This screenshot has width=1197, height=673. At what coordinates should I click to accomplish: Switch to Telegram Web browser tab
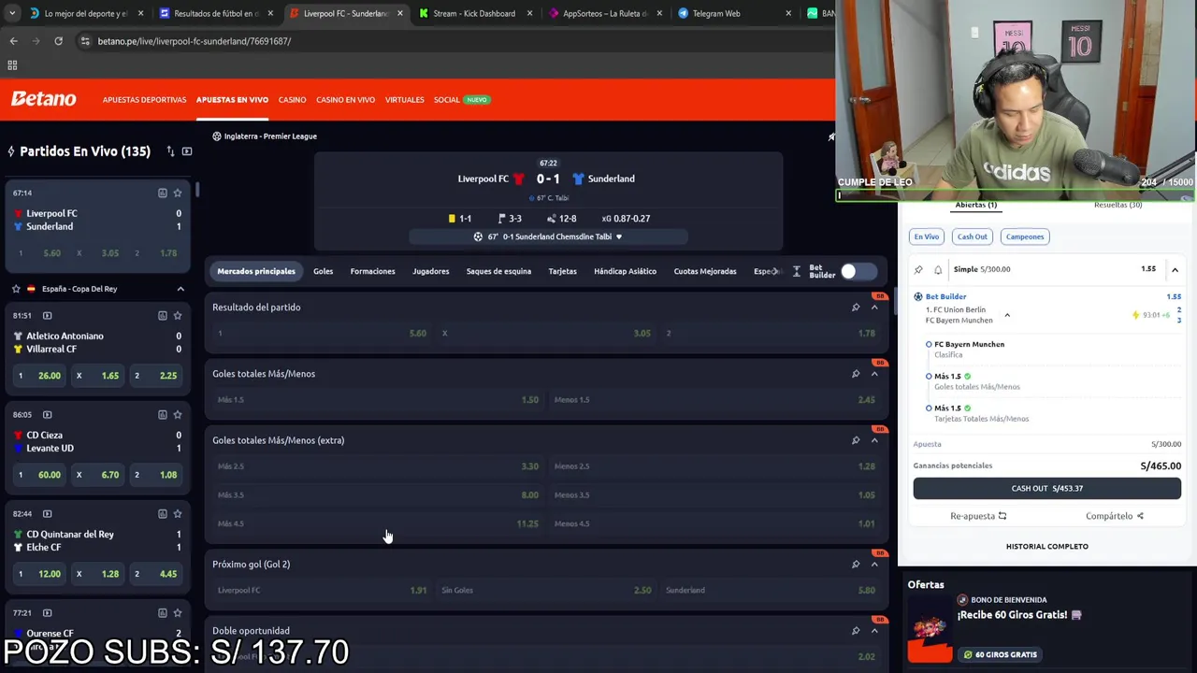tap(734, 13)
